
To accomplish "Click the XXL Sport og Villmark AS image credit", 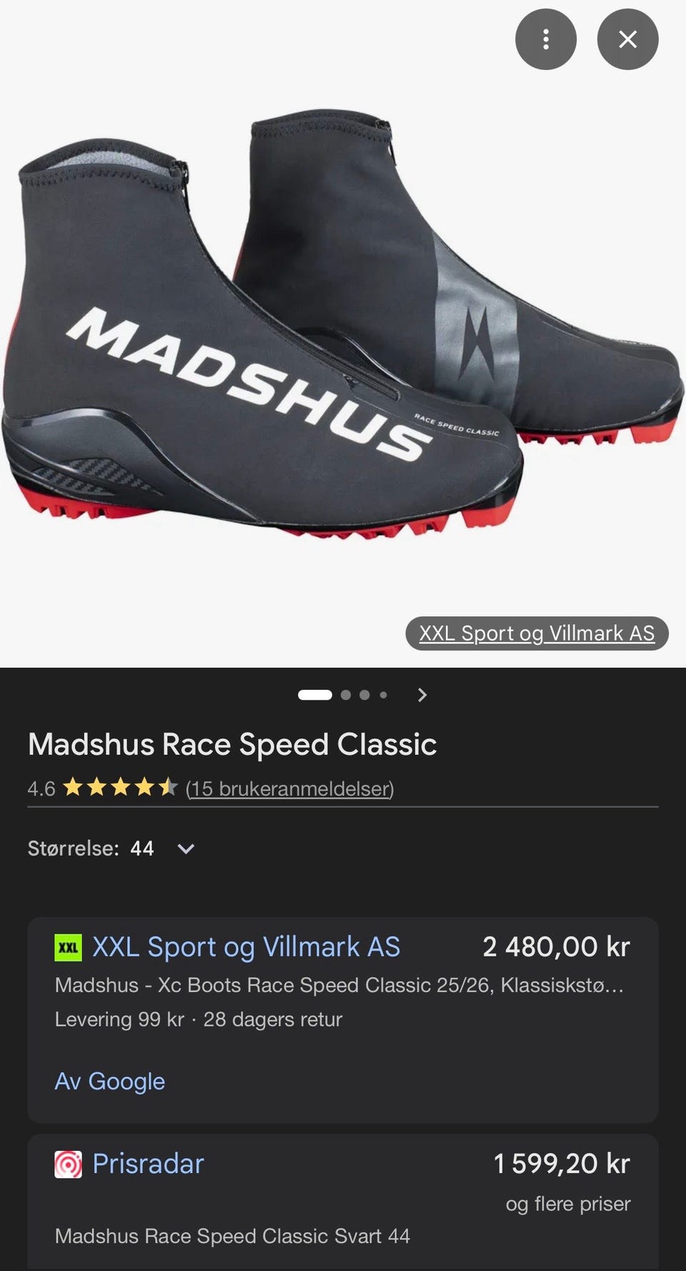I will (x=537, y=633).
